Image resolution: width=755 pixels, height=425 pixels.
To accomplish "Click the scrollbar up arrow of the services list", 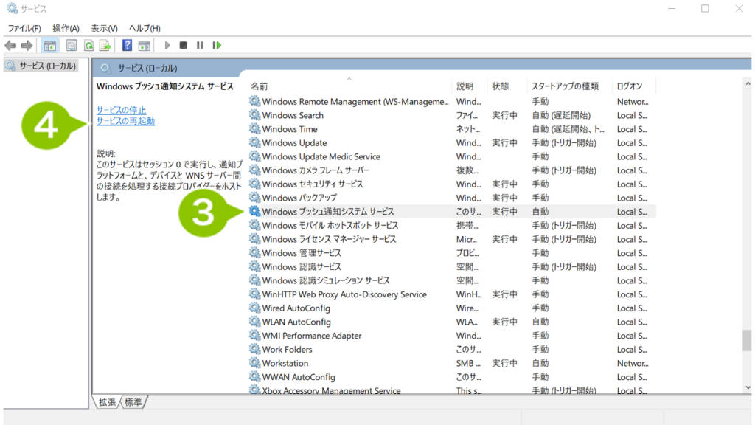I will [x=748, y=84].
